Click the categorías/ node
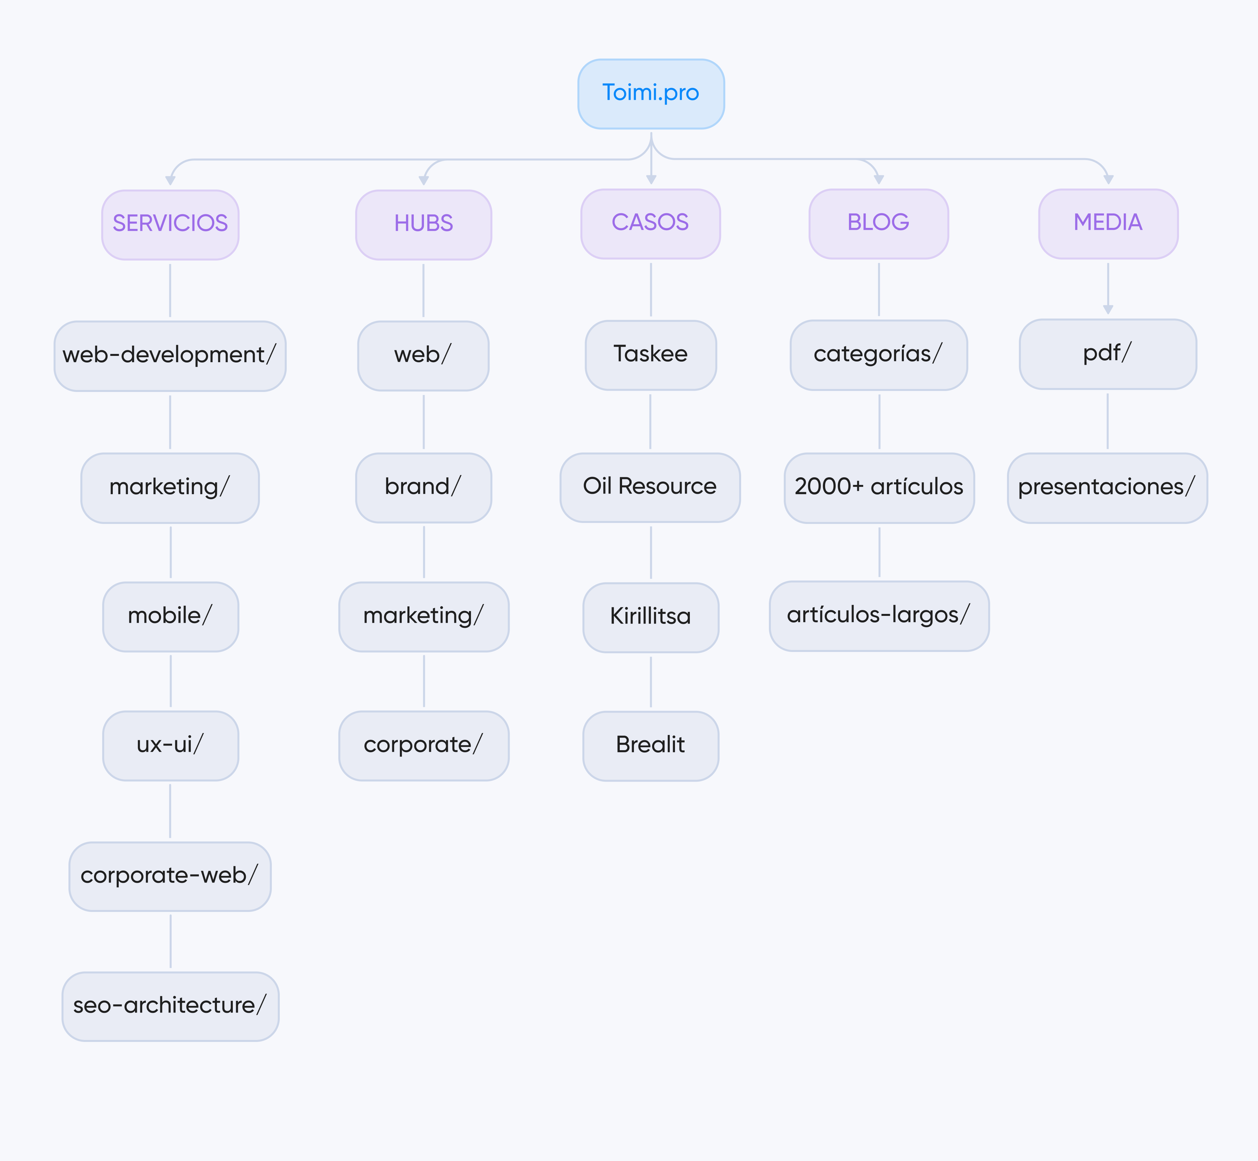 (878, 355)
